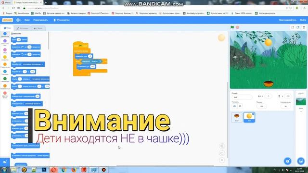Zoom out the code workspace
Screen dimensions: 308x173
coord(222,153)
